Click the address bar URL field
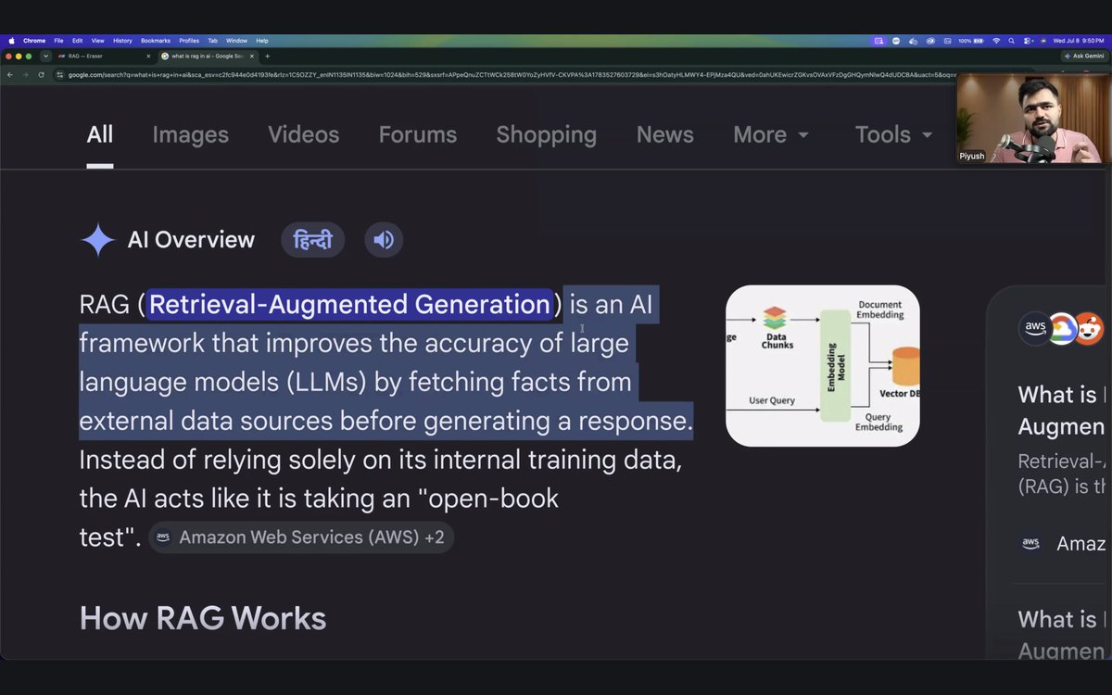 coord(505,74)
